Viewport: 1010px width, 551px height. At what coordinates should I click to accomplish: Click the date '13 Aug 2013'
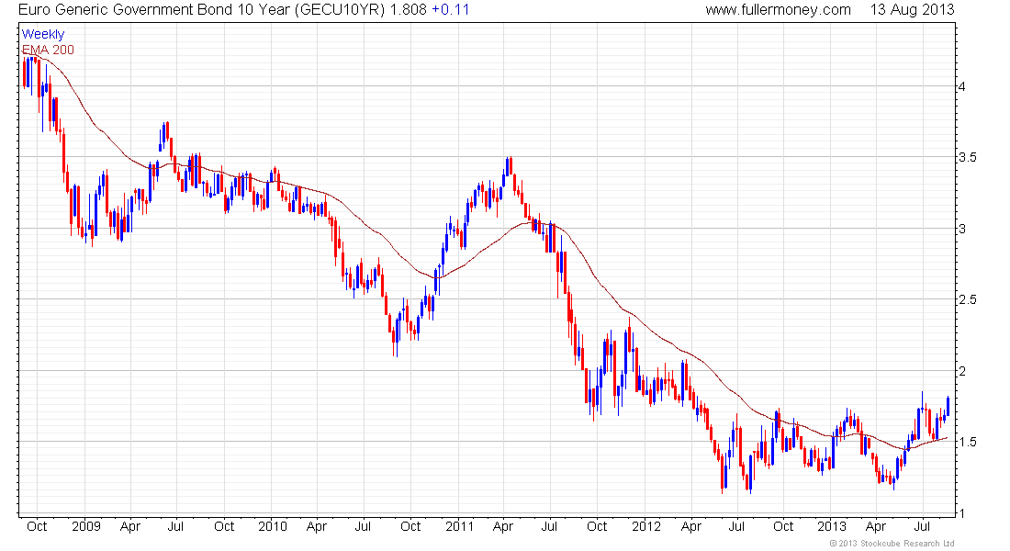[x=912, y=10]
